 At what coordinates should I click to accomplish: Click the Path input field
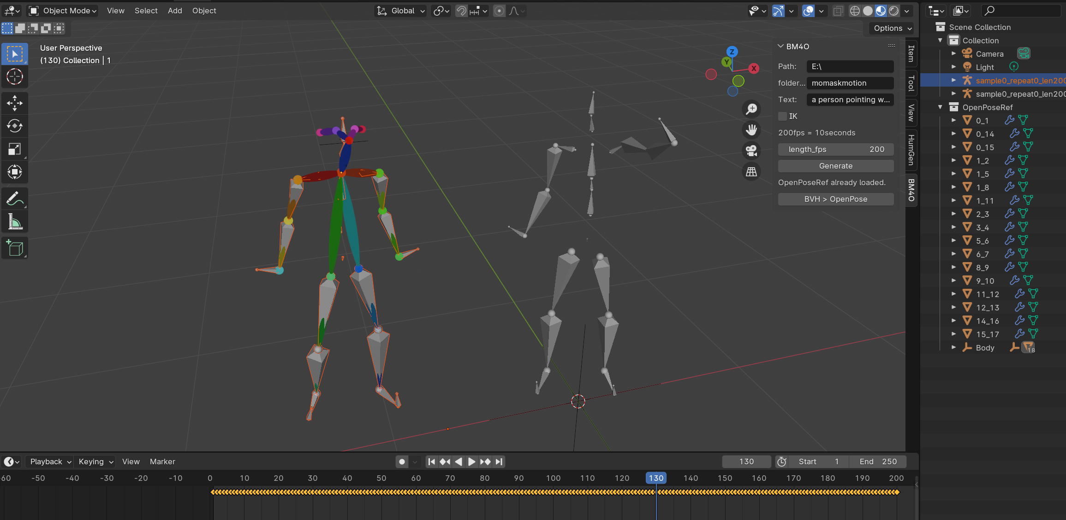tap(850, 66)
